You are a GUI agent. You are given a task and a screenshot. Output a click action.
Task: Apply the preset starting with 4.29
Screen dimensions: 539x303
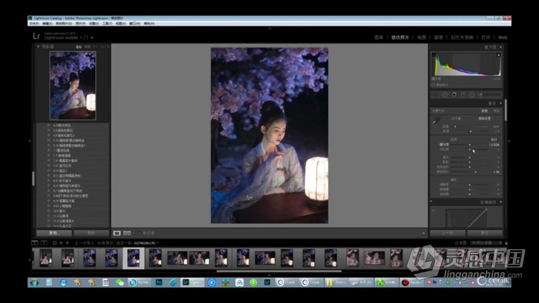[62, 125]
